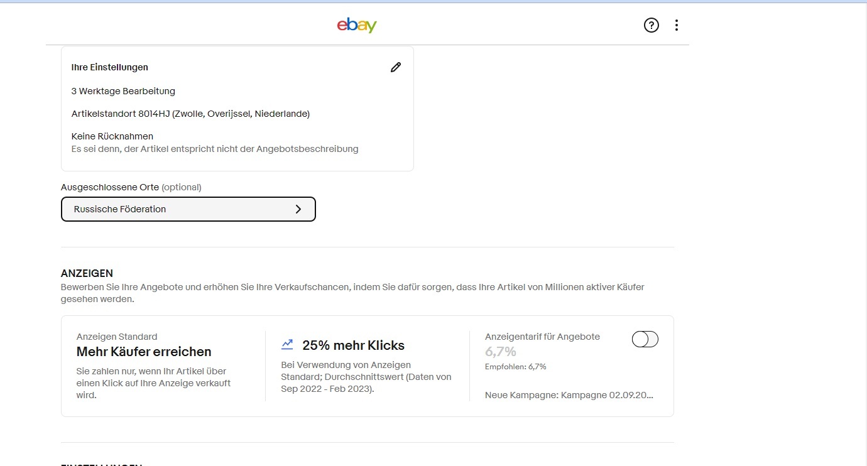Click the Ausgeschlossene Orte label
Screen dimensions: 867x466
109,187
